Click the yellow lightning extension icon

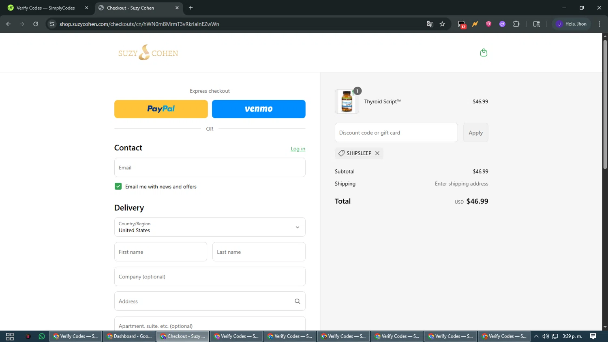coord(475,24)
